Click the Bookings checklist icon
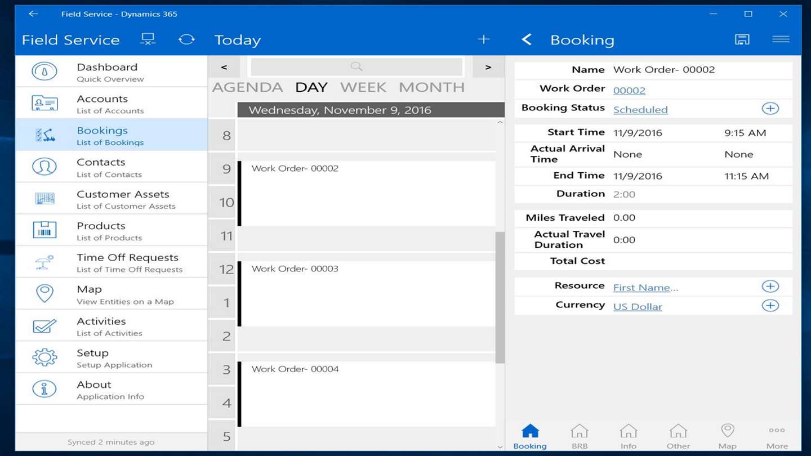Image resolution: width=811 pixels, height=456 pixels. click(x=44, y=135)
